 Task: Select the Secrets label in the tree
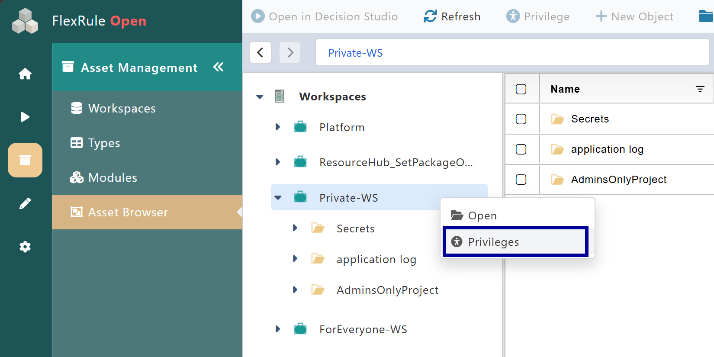click(356, 228)
